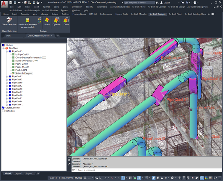
Task: Click the ObjectCollector tree icon
Action: click(x=3, y=108)
